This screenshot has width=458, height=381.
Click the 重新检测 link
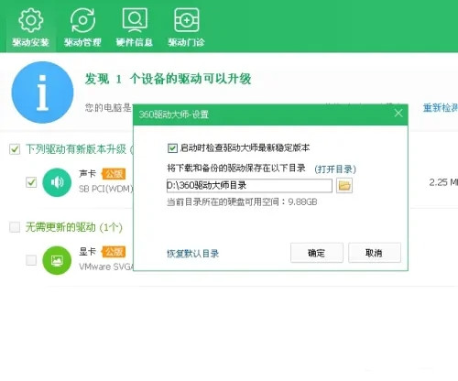click(441, 108)
